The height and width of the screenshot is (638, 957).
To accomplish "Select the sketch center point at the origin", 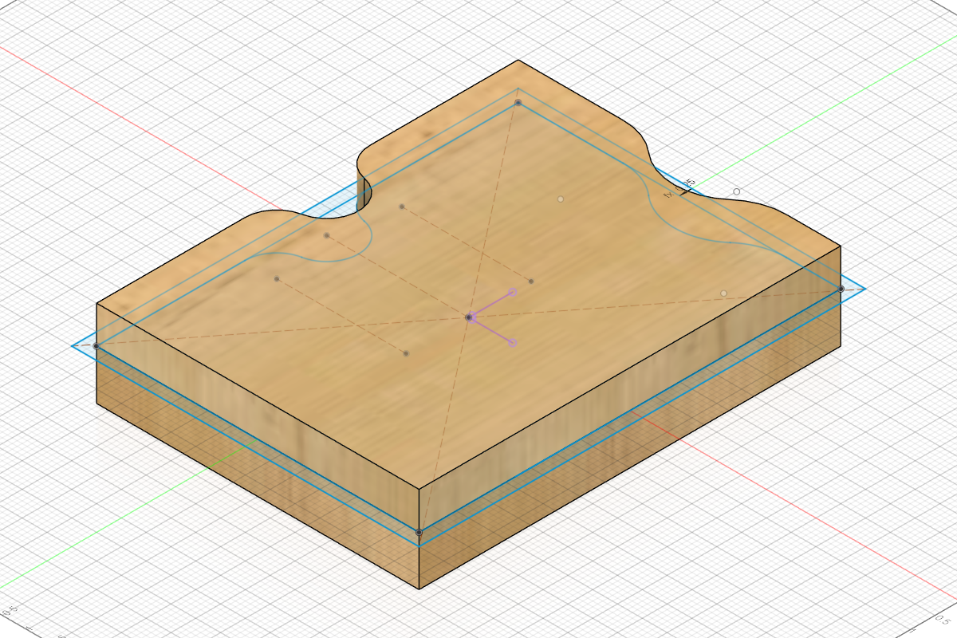I will [468, 317].
